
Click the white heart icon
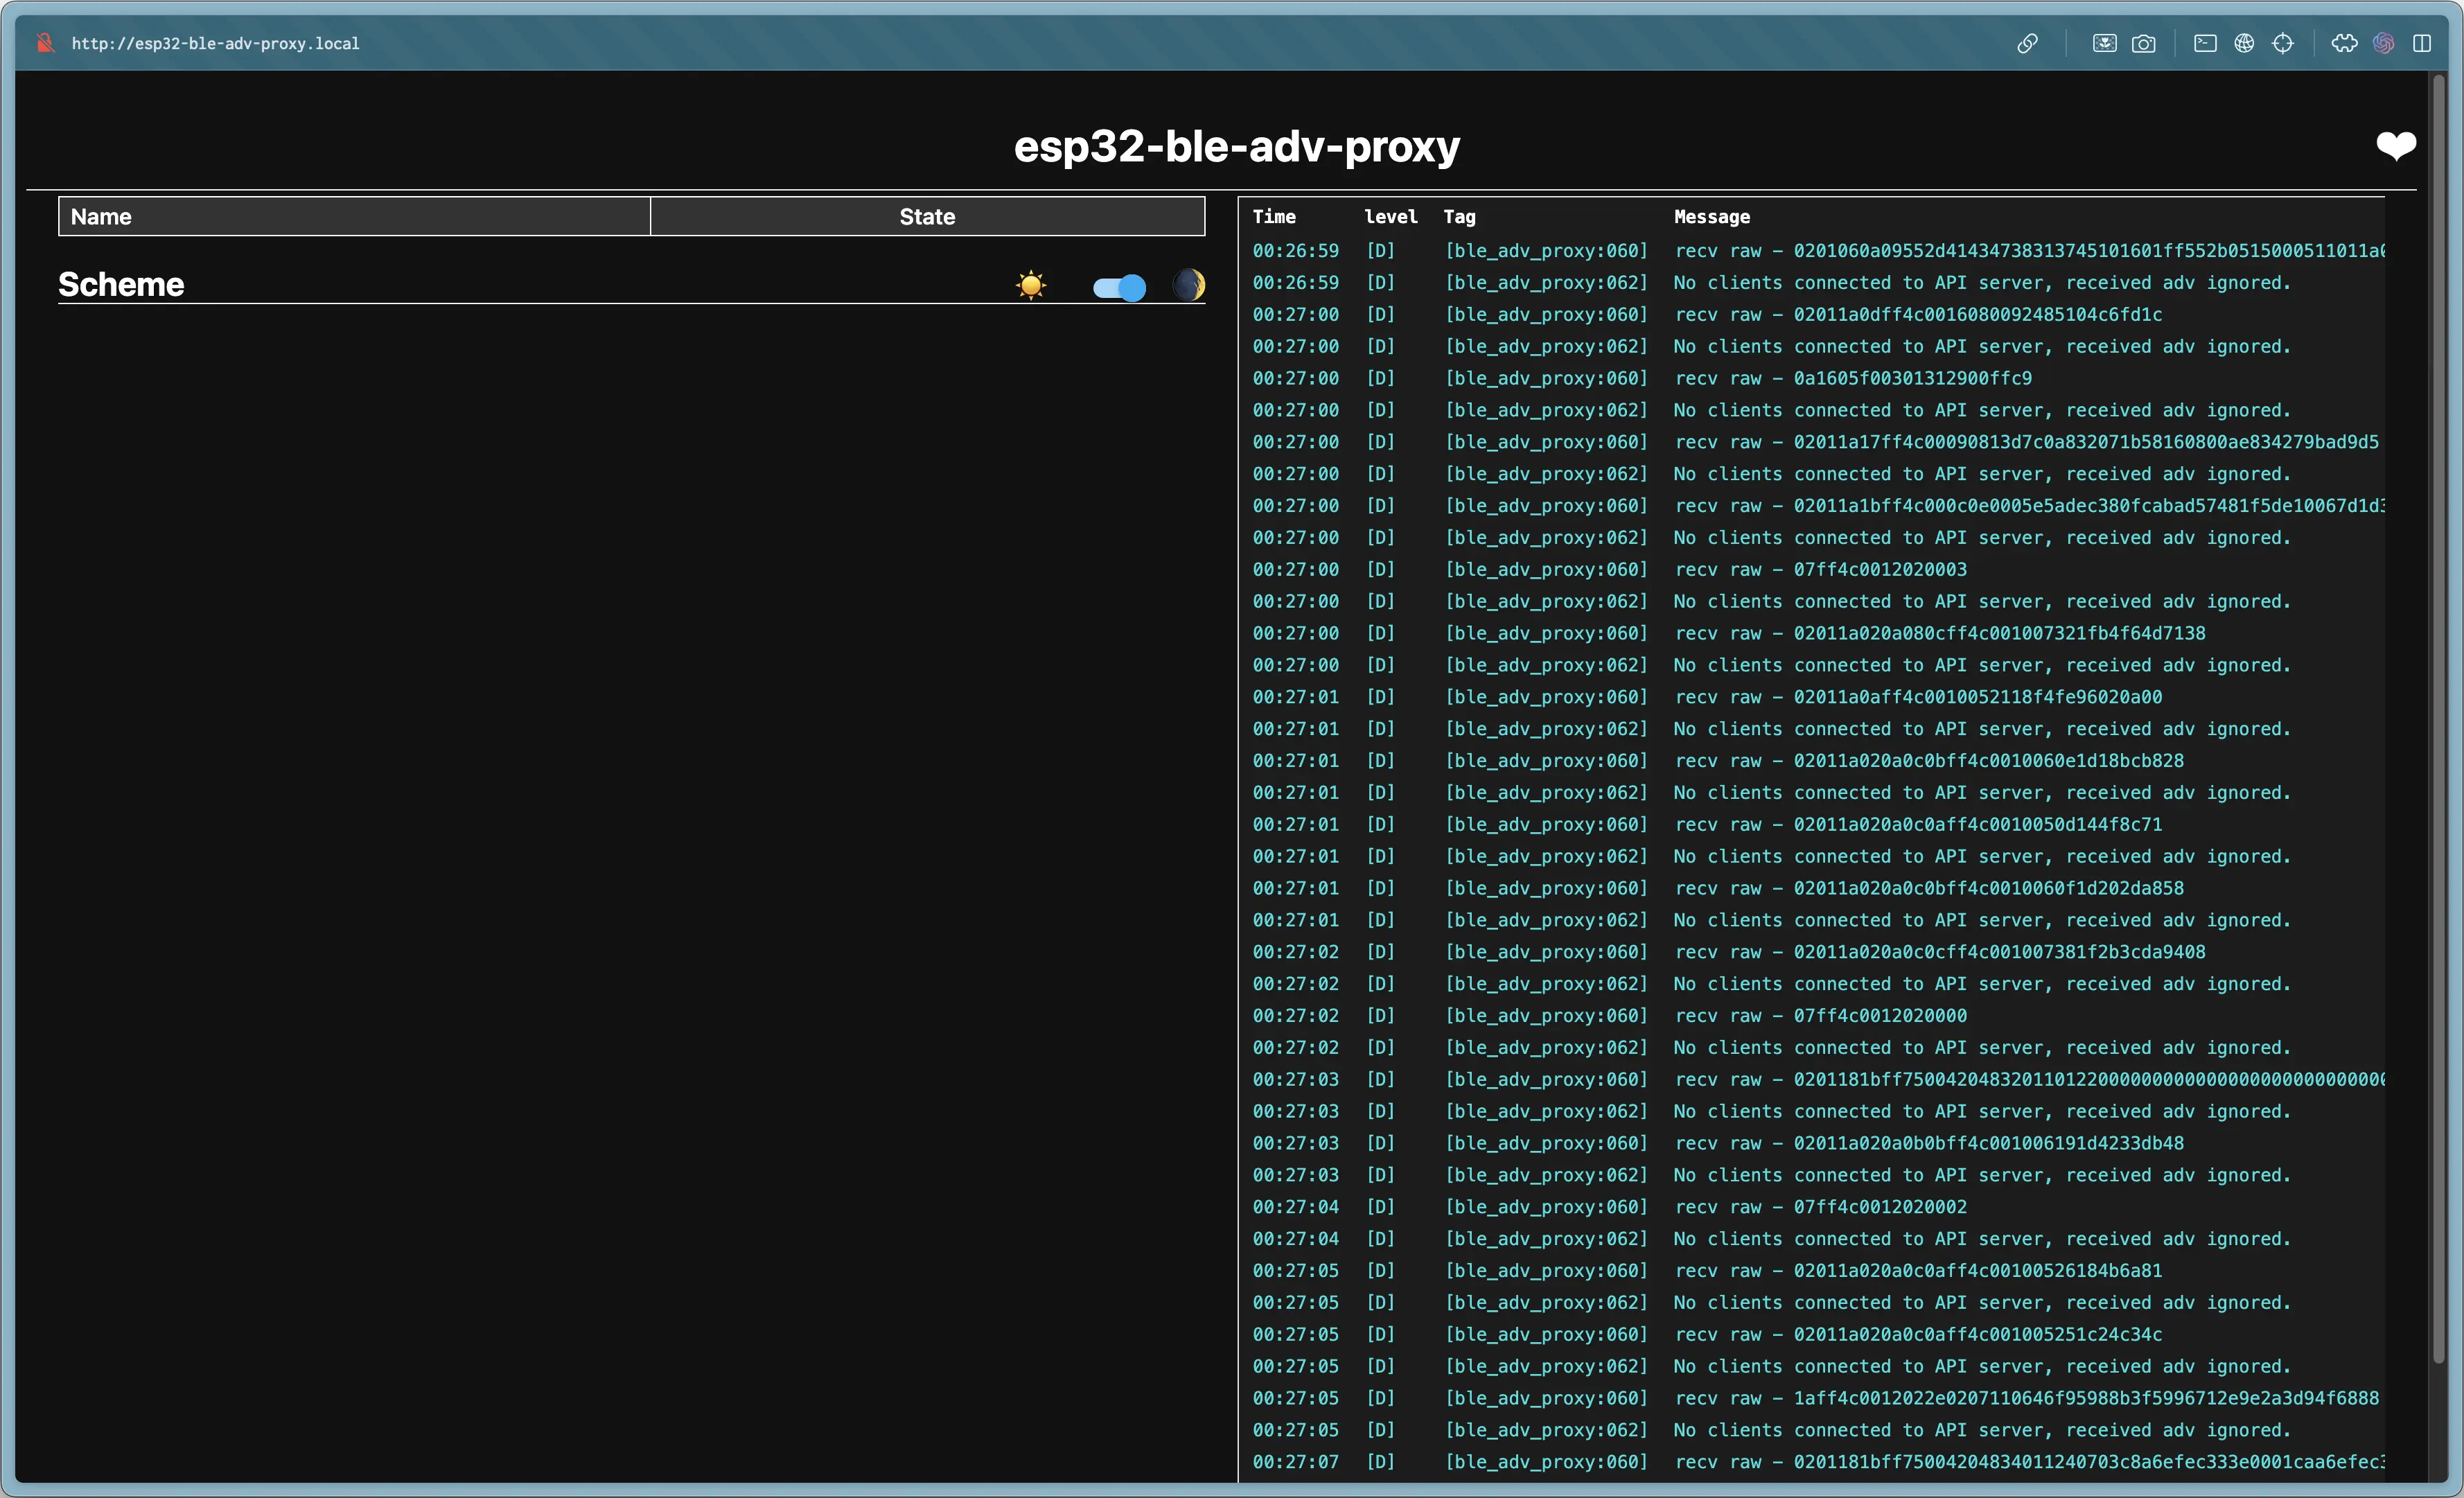[x=2396, y=146]
